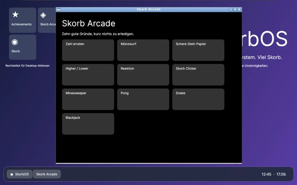The height and width of the screenshot is (185, 297).
Task: Click the Zehn gute Gründe subtitle text
Action: coord(98,34)
